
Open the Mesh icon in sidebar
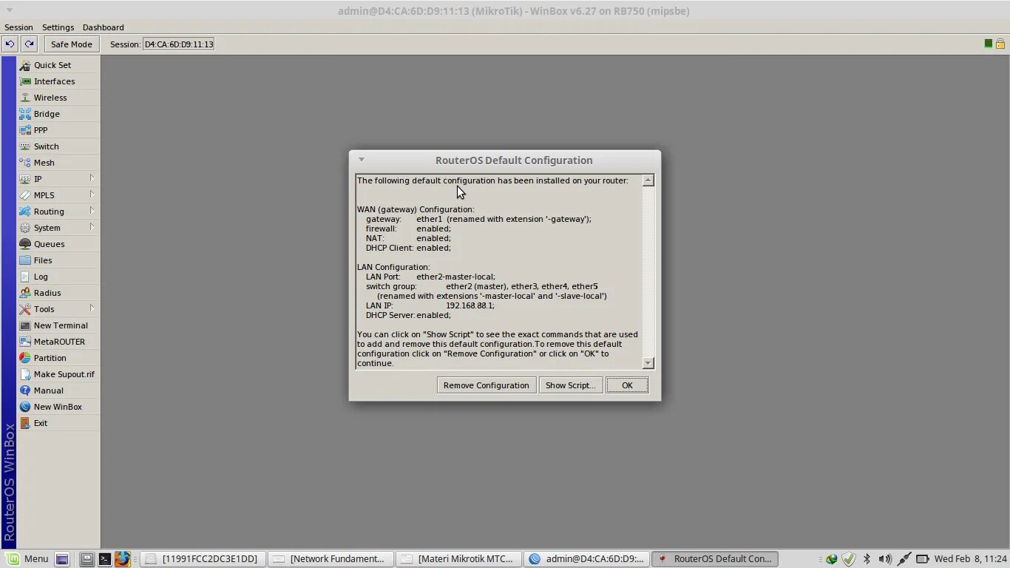25,163
